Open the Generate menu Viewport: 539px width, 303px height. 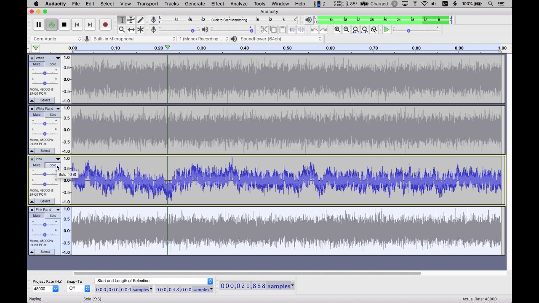coord(195,4)
